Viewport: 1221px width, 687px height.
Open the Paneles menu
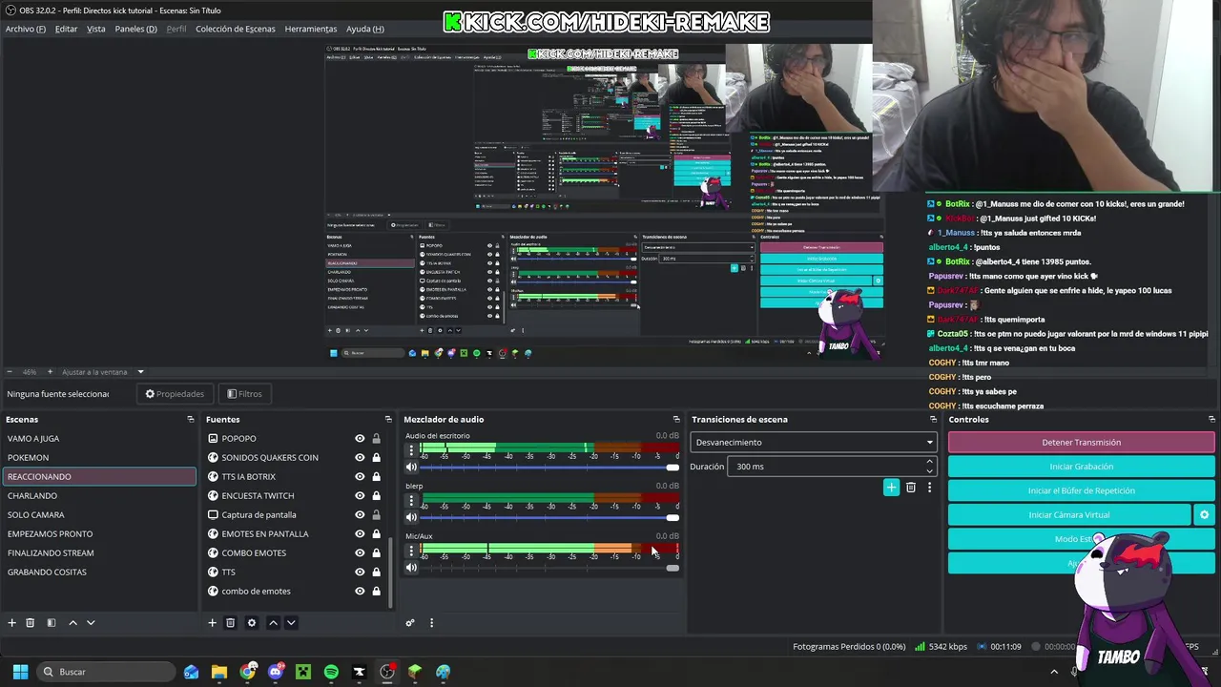coord(135,29)
